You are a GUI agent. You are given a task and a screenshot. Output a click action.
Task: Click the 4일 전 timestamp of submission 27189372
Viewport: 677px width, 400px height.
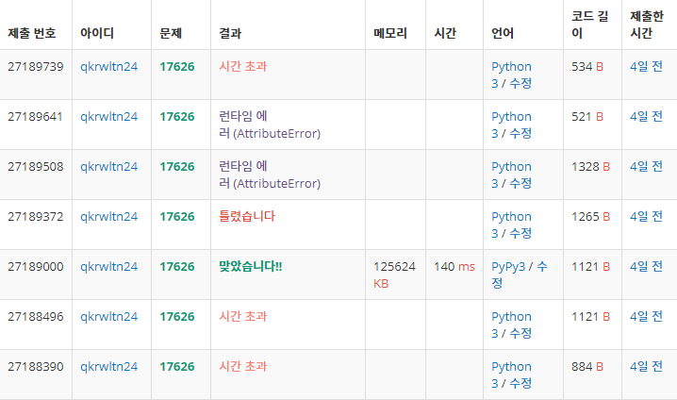(x=646, y=217)
